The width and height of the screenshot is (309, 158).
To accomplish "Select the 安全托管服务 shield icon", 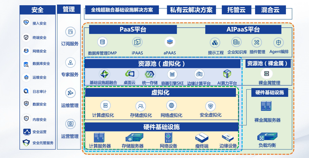I will pos(26,143).
